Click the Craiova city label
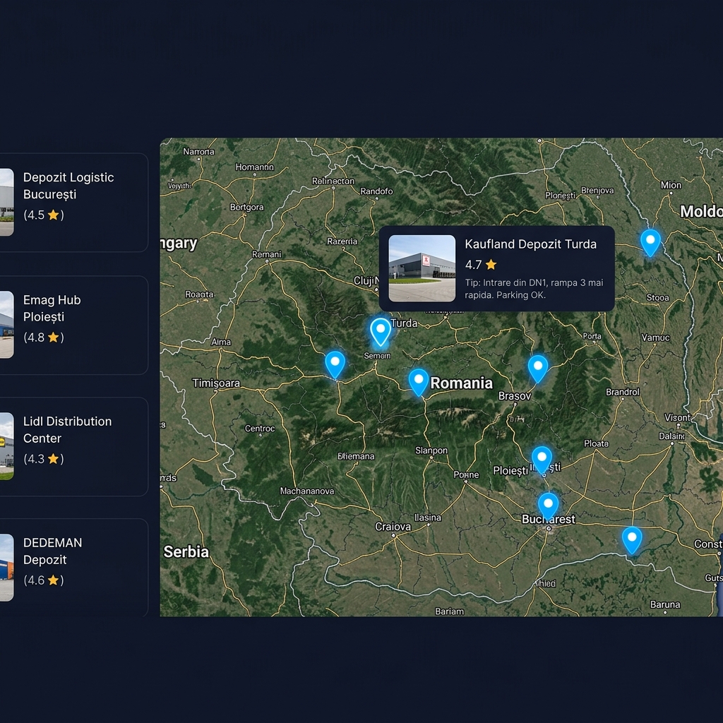Screen dimensions: 723x723 [393, 527]
